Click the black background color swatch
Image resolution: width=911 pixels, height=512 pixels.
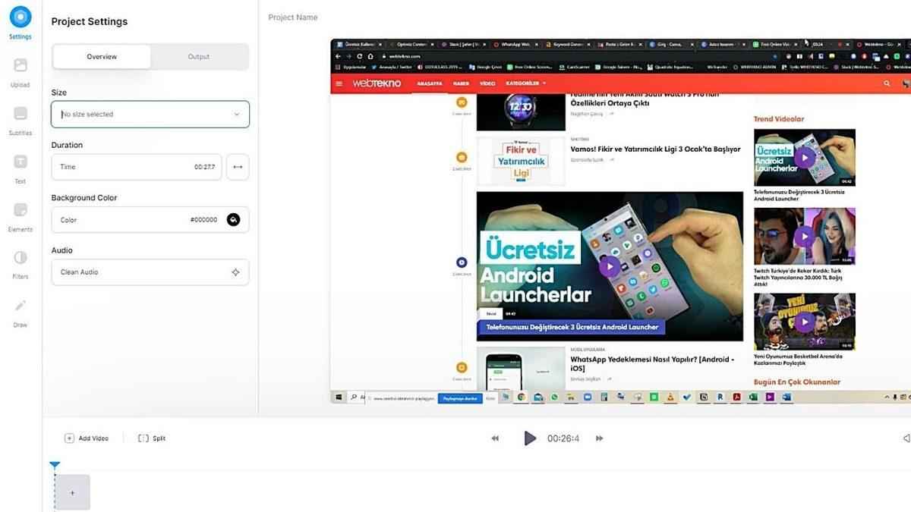click(x=233, y=219)
